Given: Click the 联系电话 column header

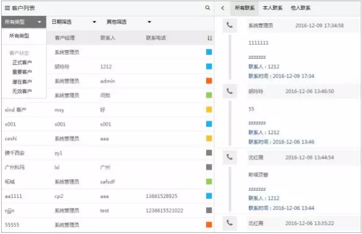Looking at the screenshot, I should [156, 38].
